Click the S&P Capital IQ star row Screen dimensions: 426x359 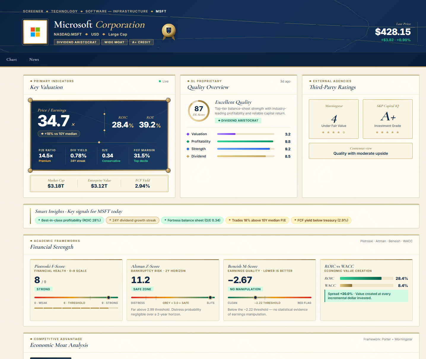pyautogui.click(x=388, y=133)
